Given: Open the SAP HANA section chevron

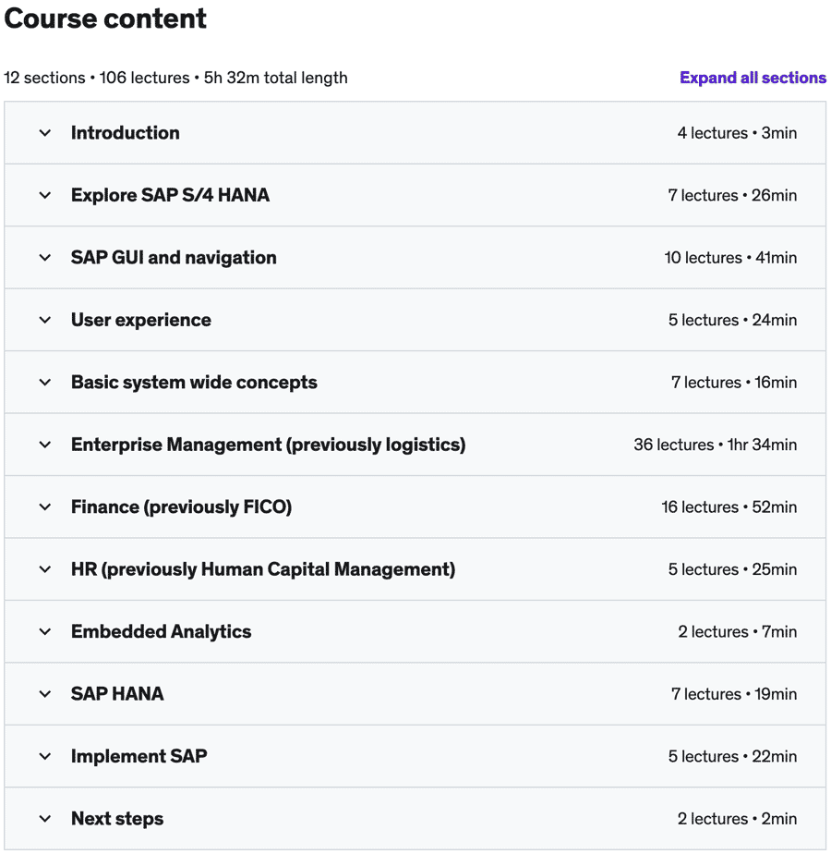Looking at the screenshot, I should [45, 694].
